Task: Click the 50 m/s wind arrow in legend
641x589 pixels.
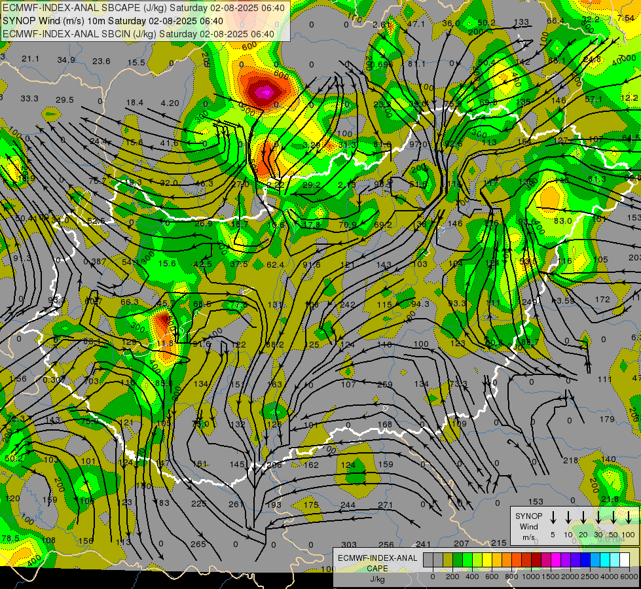Action: [614, 518]
